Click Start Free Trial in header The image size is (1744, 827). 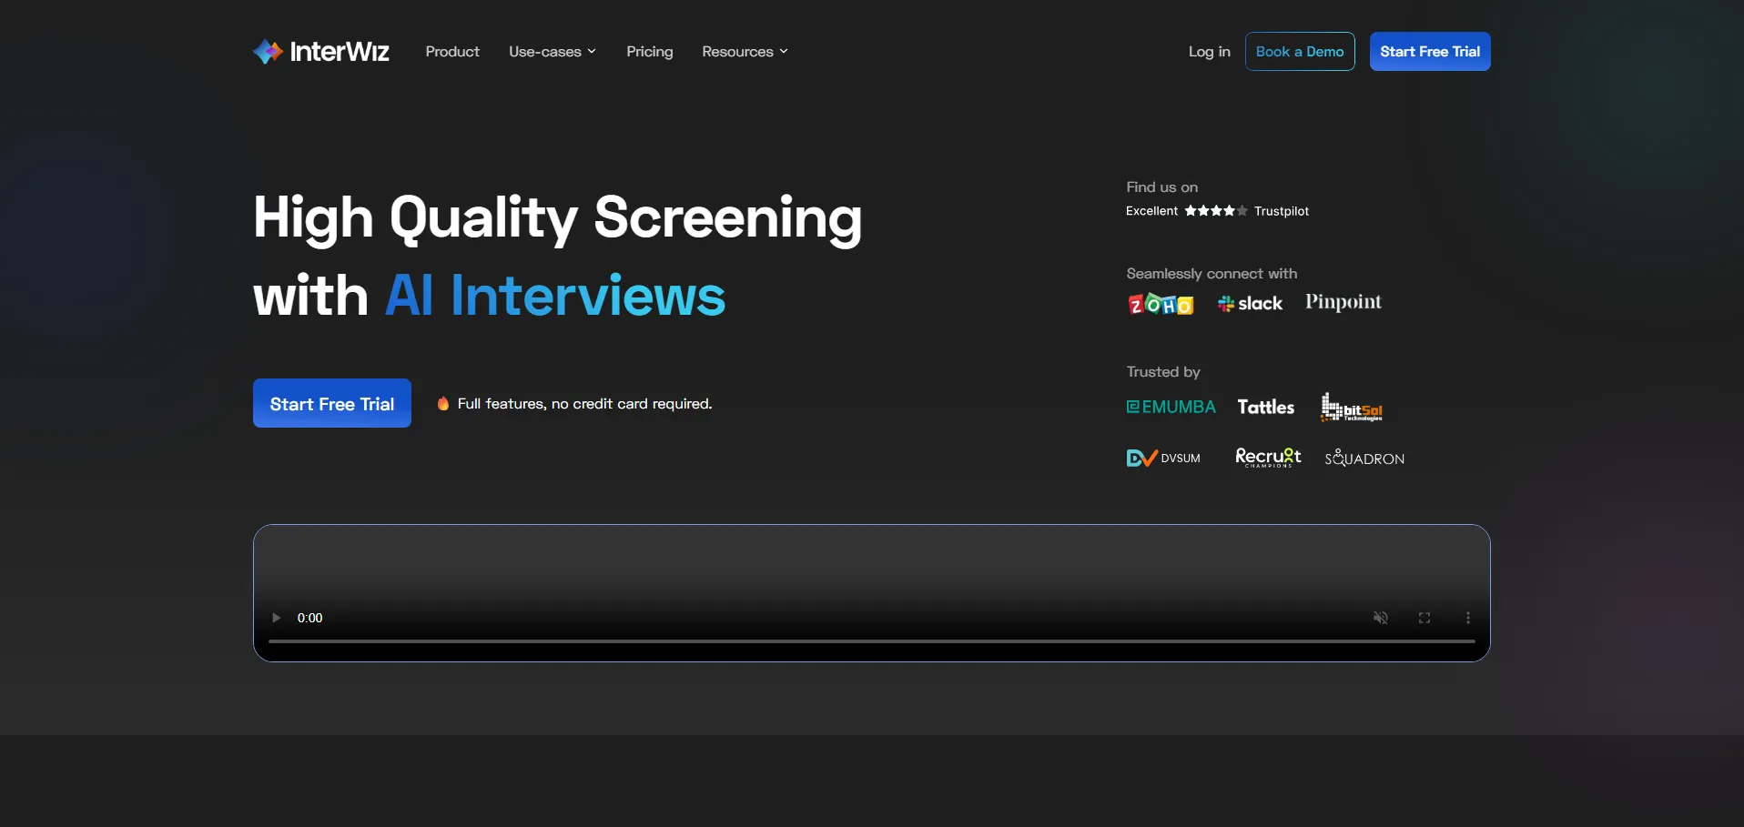(x=1429, y=52)
